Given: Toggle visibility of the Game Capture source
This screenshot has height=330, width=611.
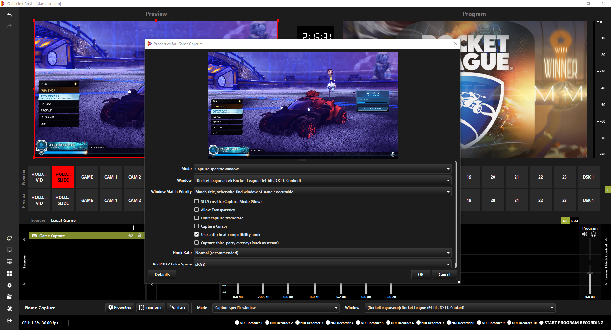Looking at the screenshot, I should point(131,236).
